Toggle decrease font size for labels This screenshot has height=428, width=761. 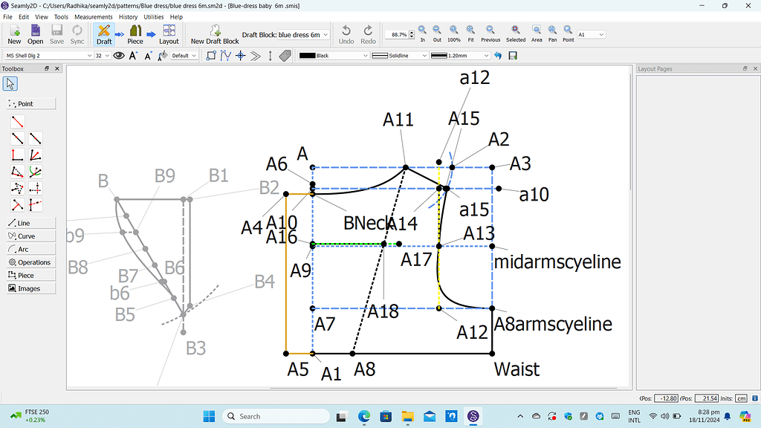click(x=148, y=55)
